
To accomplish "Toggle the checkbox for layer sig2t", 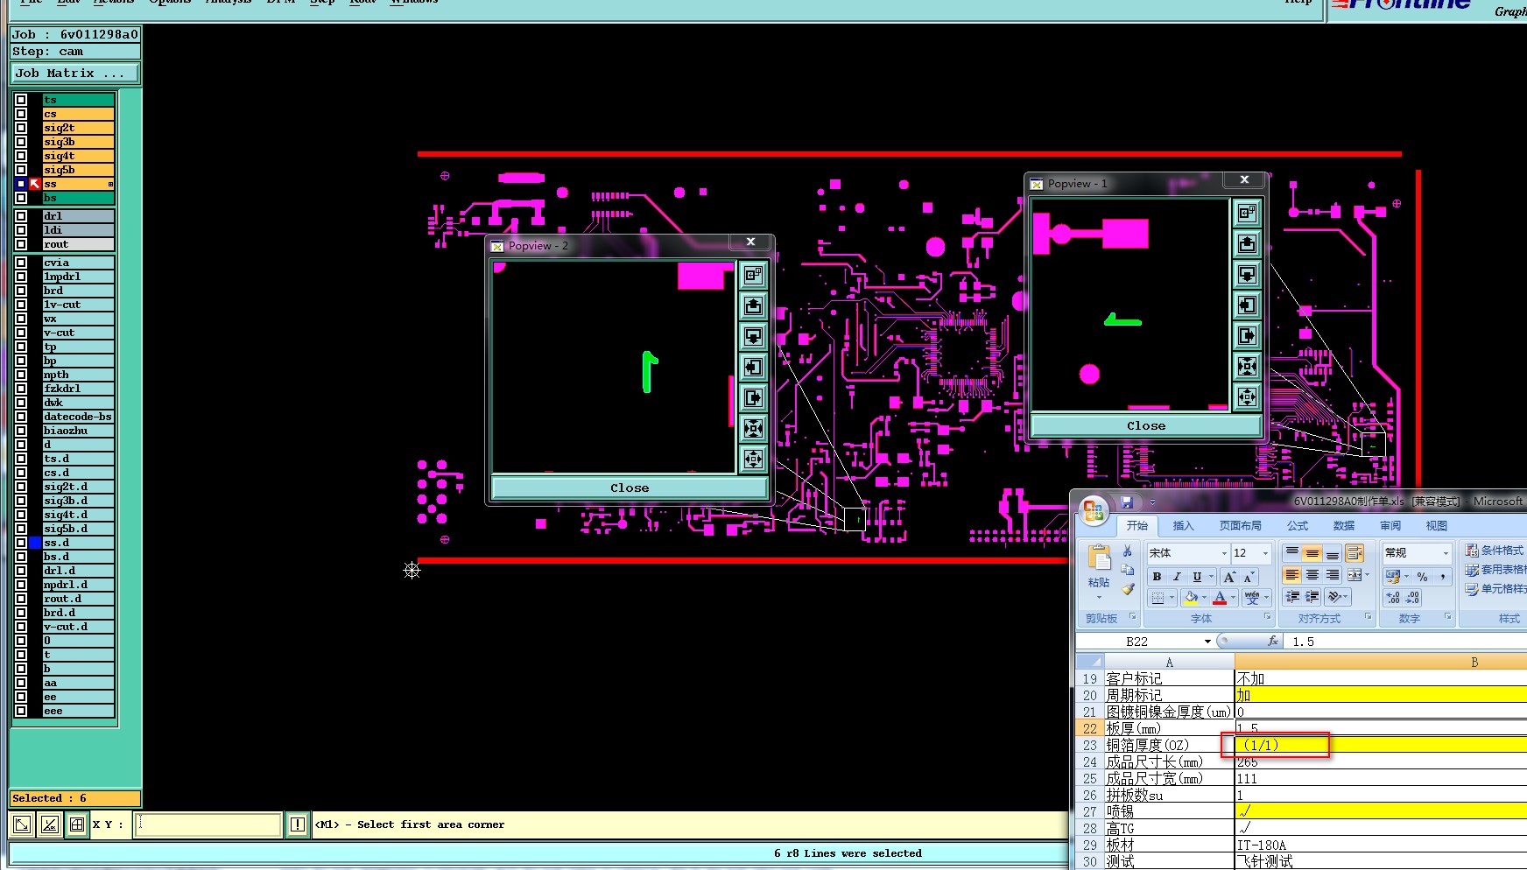I will 21,128.
